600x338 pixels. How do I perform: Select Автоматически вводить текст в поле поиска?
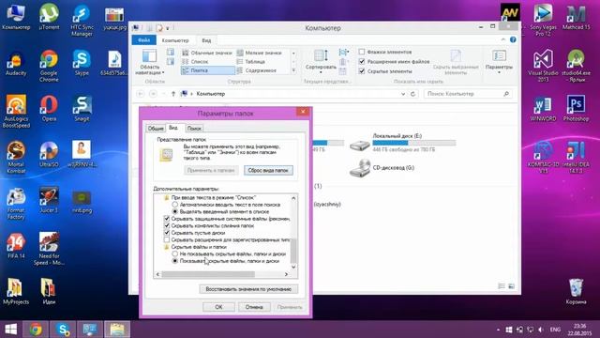175,205
